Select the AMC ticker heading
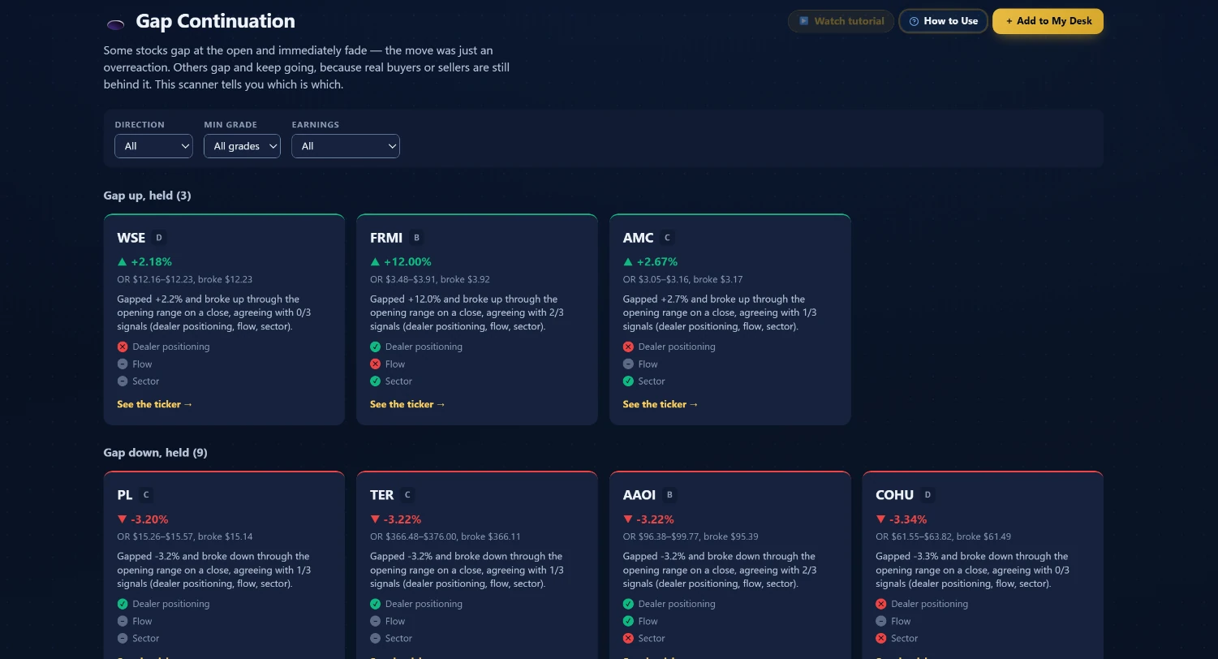The image size is (1218, 659). [638, 238]
